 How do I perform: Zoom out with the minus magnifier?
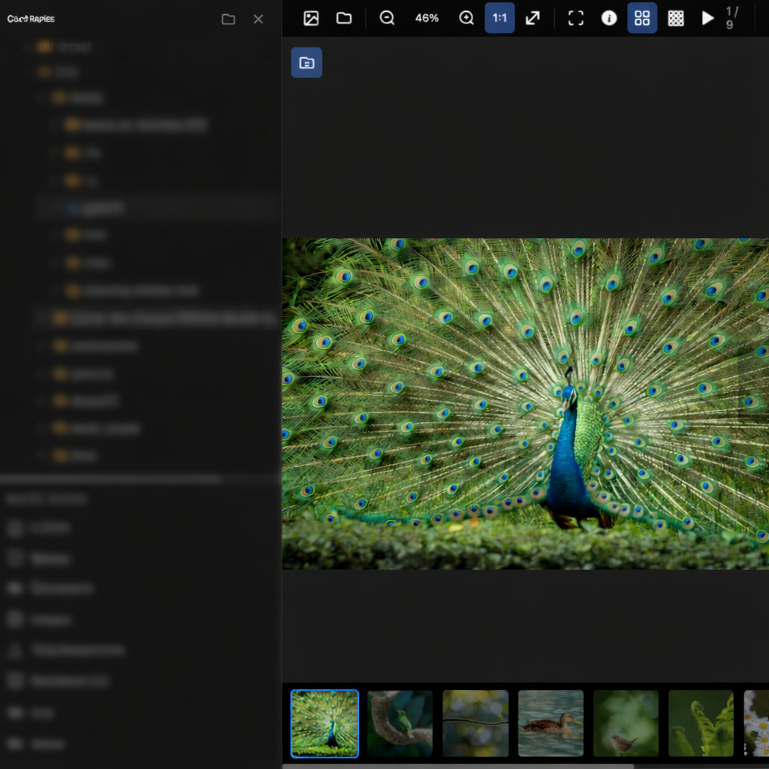point(388,18)
